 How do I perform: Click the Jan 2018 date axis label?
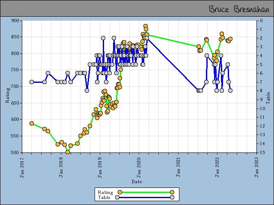coord(61,167)
